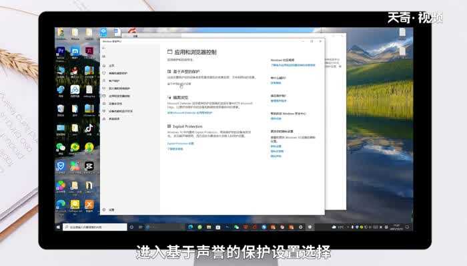Open the Windows 社区视频 learn-more link
Screen dimensions: 467x266
[x=293, y=65]
